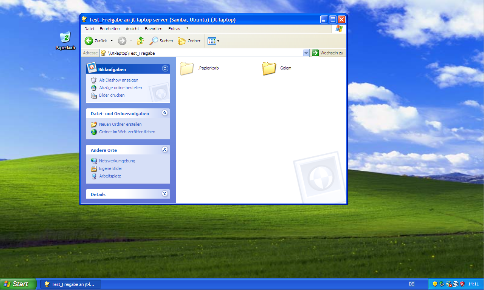Click the Eigene Bilder folder icon
484x290 pixels.
(94, 168)
